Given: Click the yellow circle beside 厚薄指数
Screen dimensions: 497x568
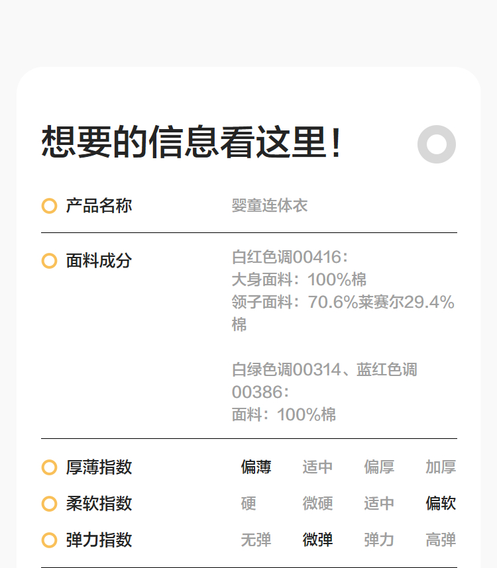Looking at the screenshot, I should 49,467.
